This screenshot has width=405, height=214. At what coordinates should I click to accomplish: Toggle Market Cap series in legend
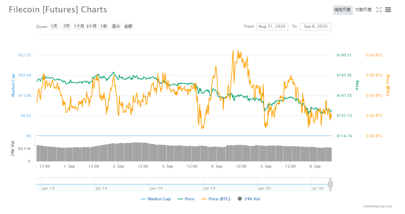[156, 199]
